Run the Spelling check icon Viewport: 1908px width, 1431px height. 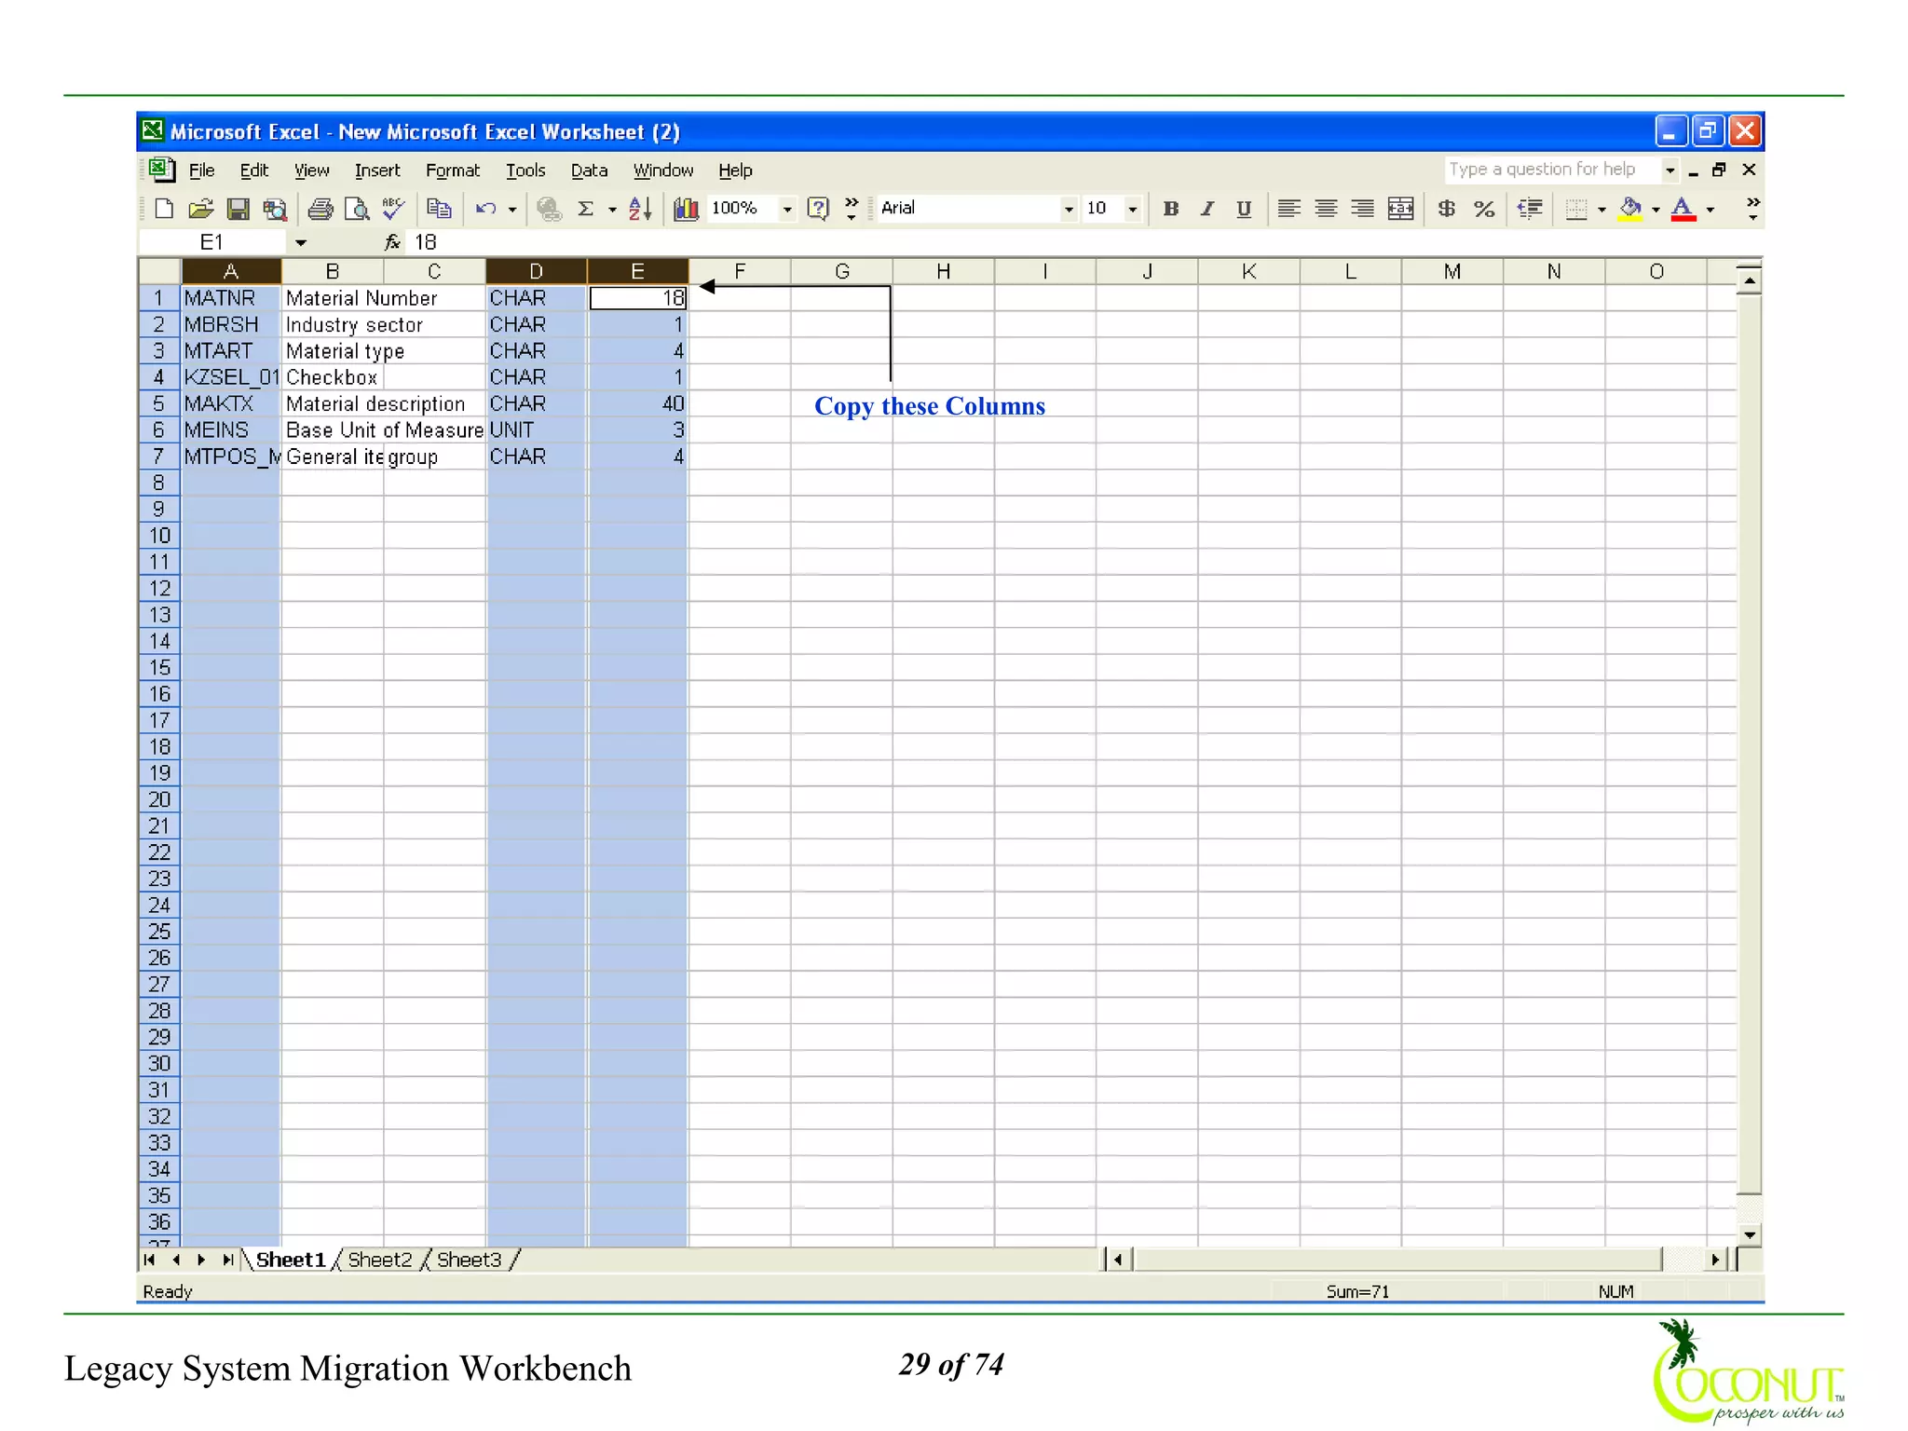pos(394,209)
